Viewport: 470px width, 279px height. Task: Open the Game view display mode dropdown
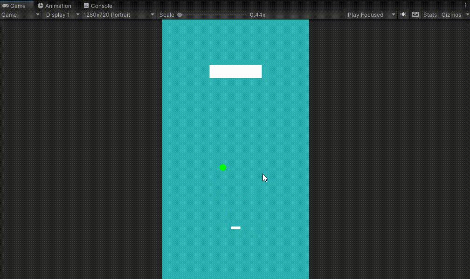coord(20,14)
